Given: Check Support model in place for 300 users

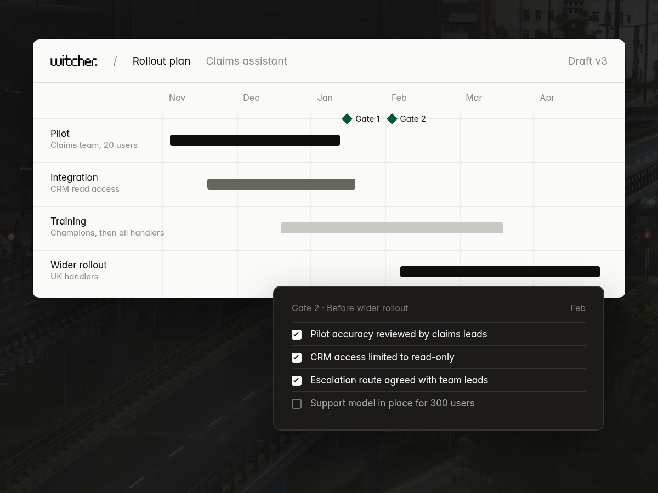Looking at the screenshot, I should click(x=297, y=403).
